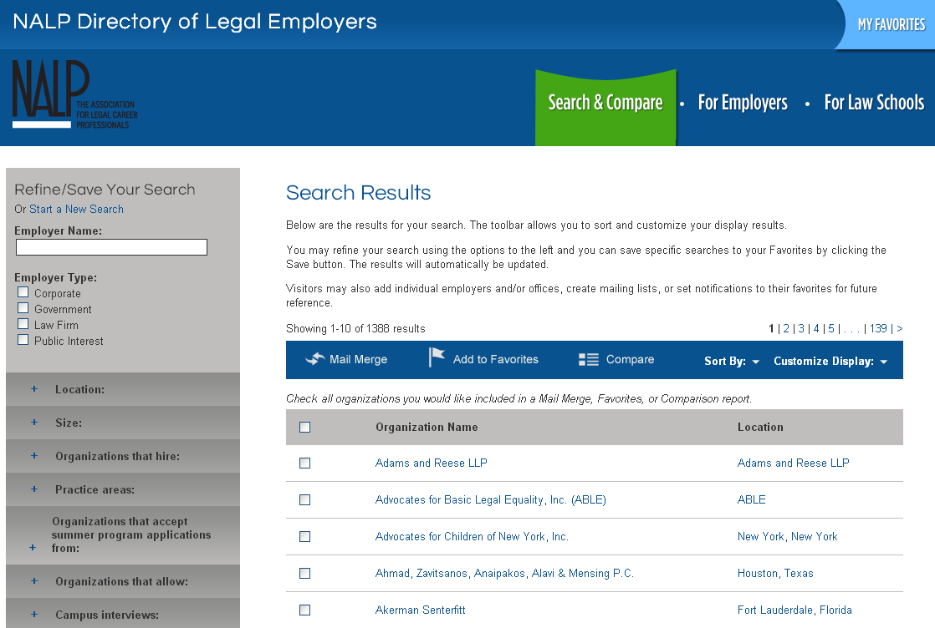
Task: Click the New York, New York location
Action: 787,537
